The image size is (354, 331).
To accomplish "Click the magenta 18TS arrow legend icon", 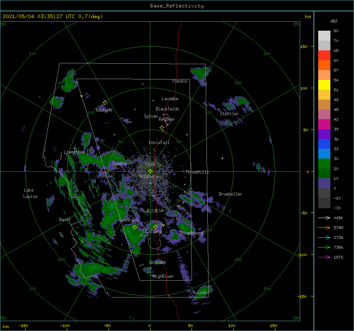I will click(x=324, y=257).
